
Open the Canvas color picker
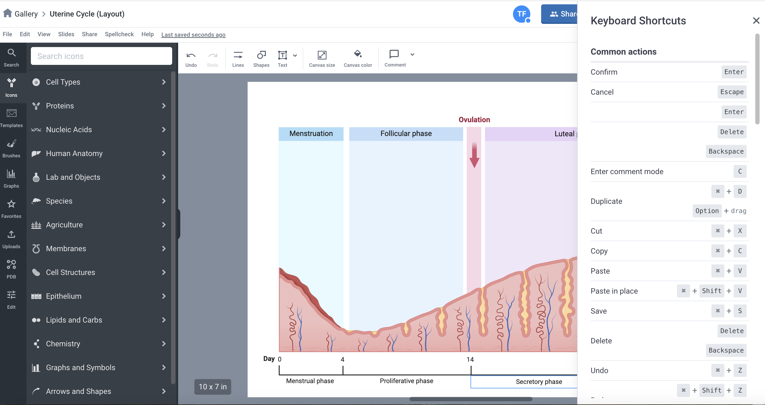pos(357,58)
